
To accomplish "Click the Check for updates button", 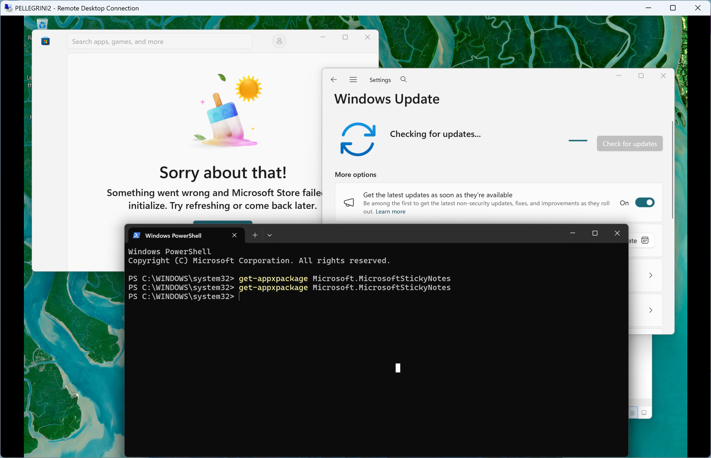I will (629, 144).
